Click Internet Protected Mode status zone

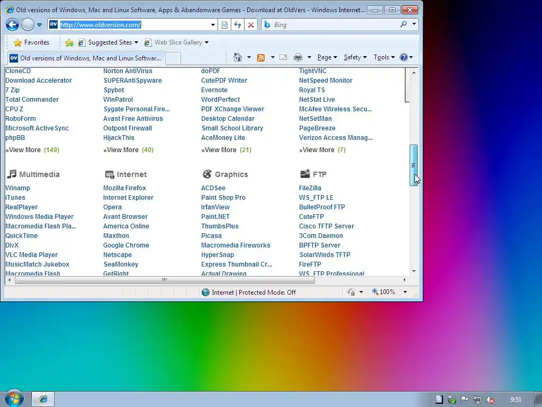coord(249,293)
